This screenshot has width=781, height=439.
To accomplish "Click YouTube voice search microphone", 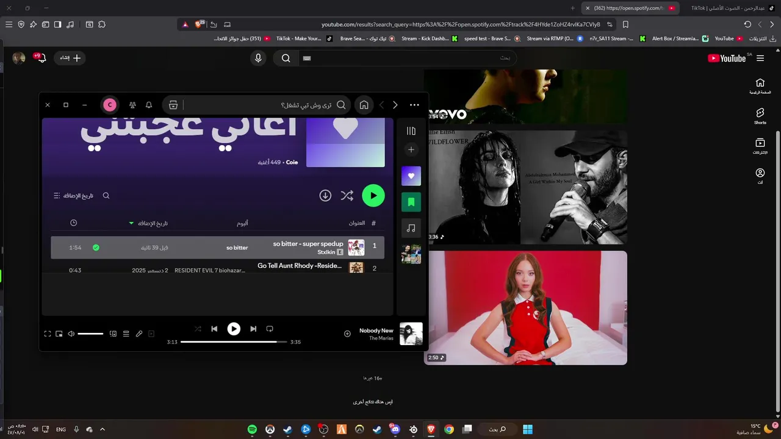I will click(x=258, y=58).
